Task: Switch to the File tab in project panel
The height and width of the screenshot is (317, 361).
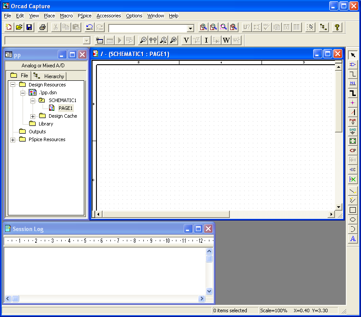Action: tap(19, 76)
